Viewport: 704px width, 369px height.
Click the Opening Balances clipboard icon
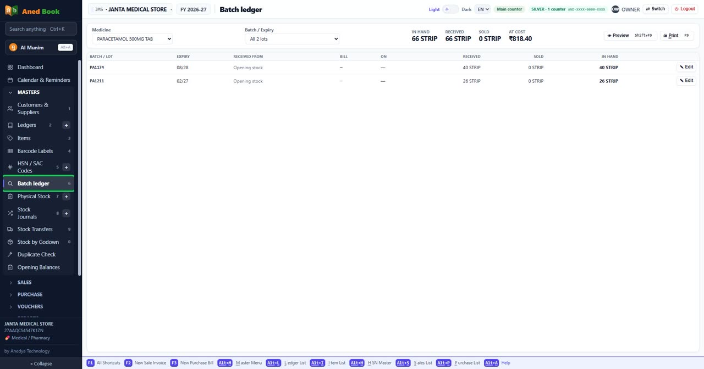(10, 267)
